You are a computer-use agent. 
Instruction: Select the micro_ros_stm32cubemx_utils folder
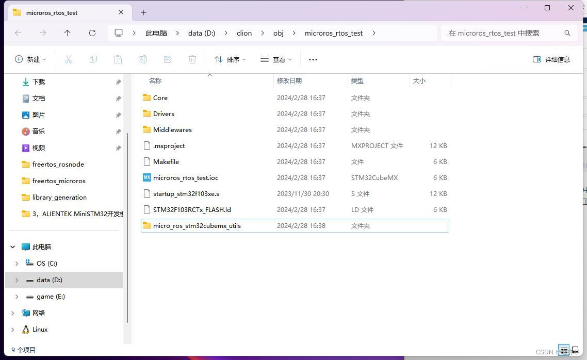[295, 226]
